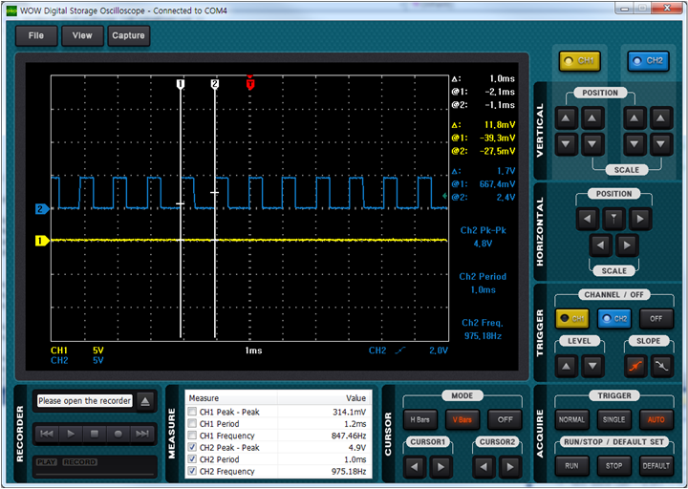
Task: Check the CH1 Frequency measurement box
Action: pyautogui.click(x=192, y=436)
